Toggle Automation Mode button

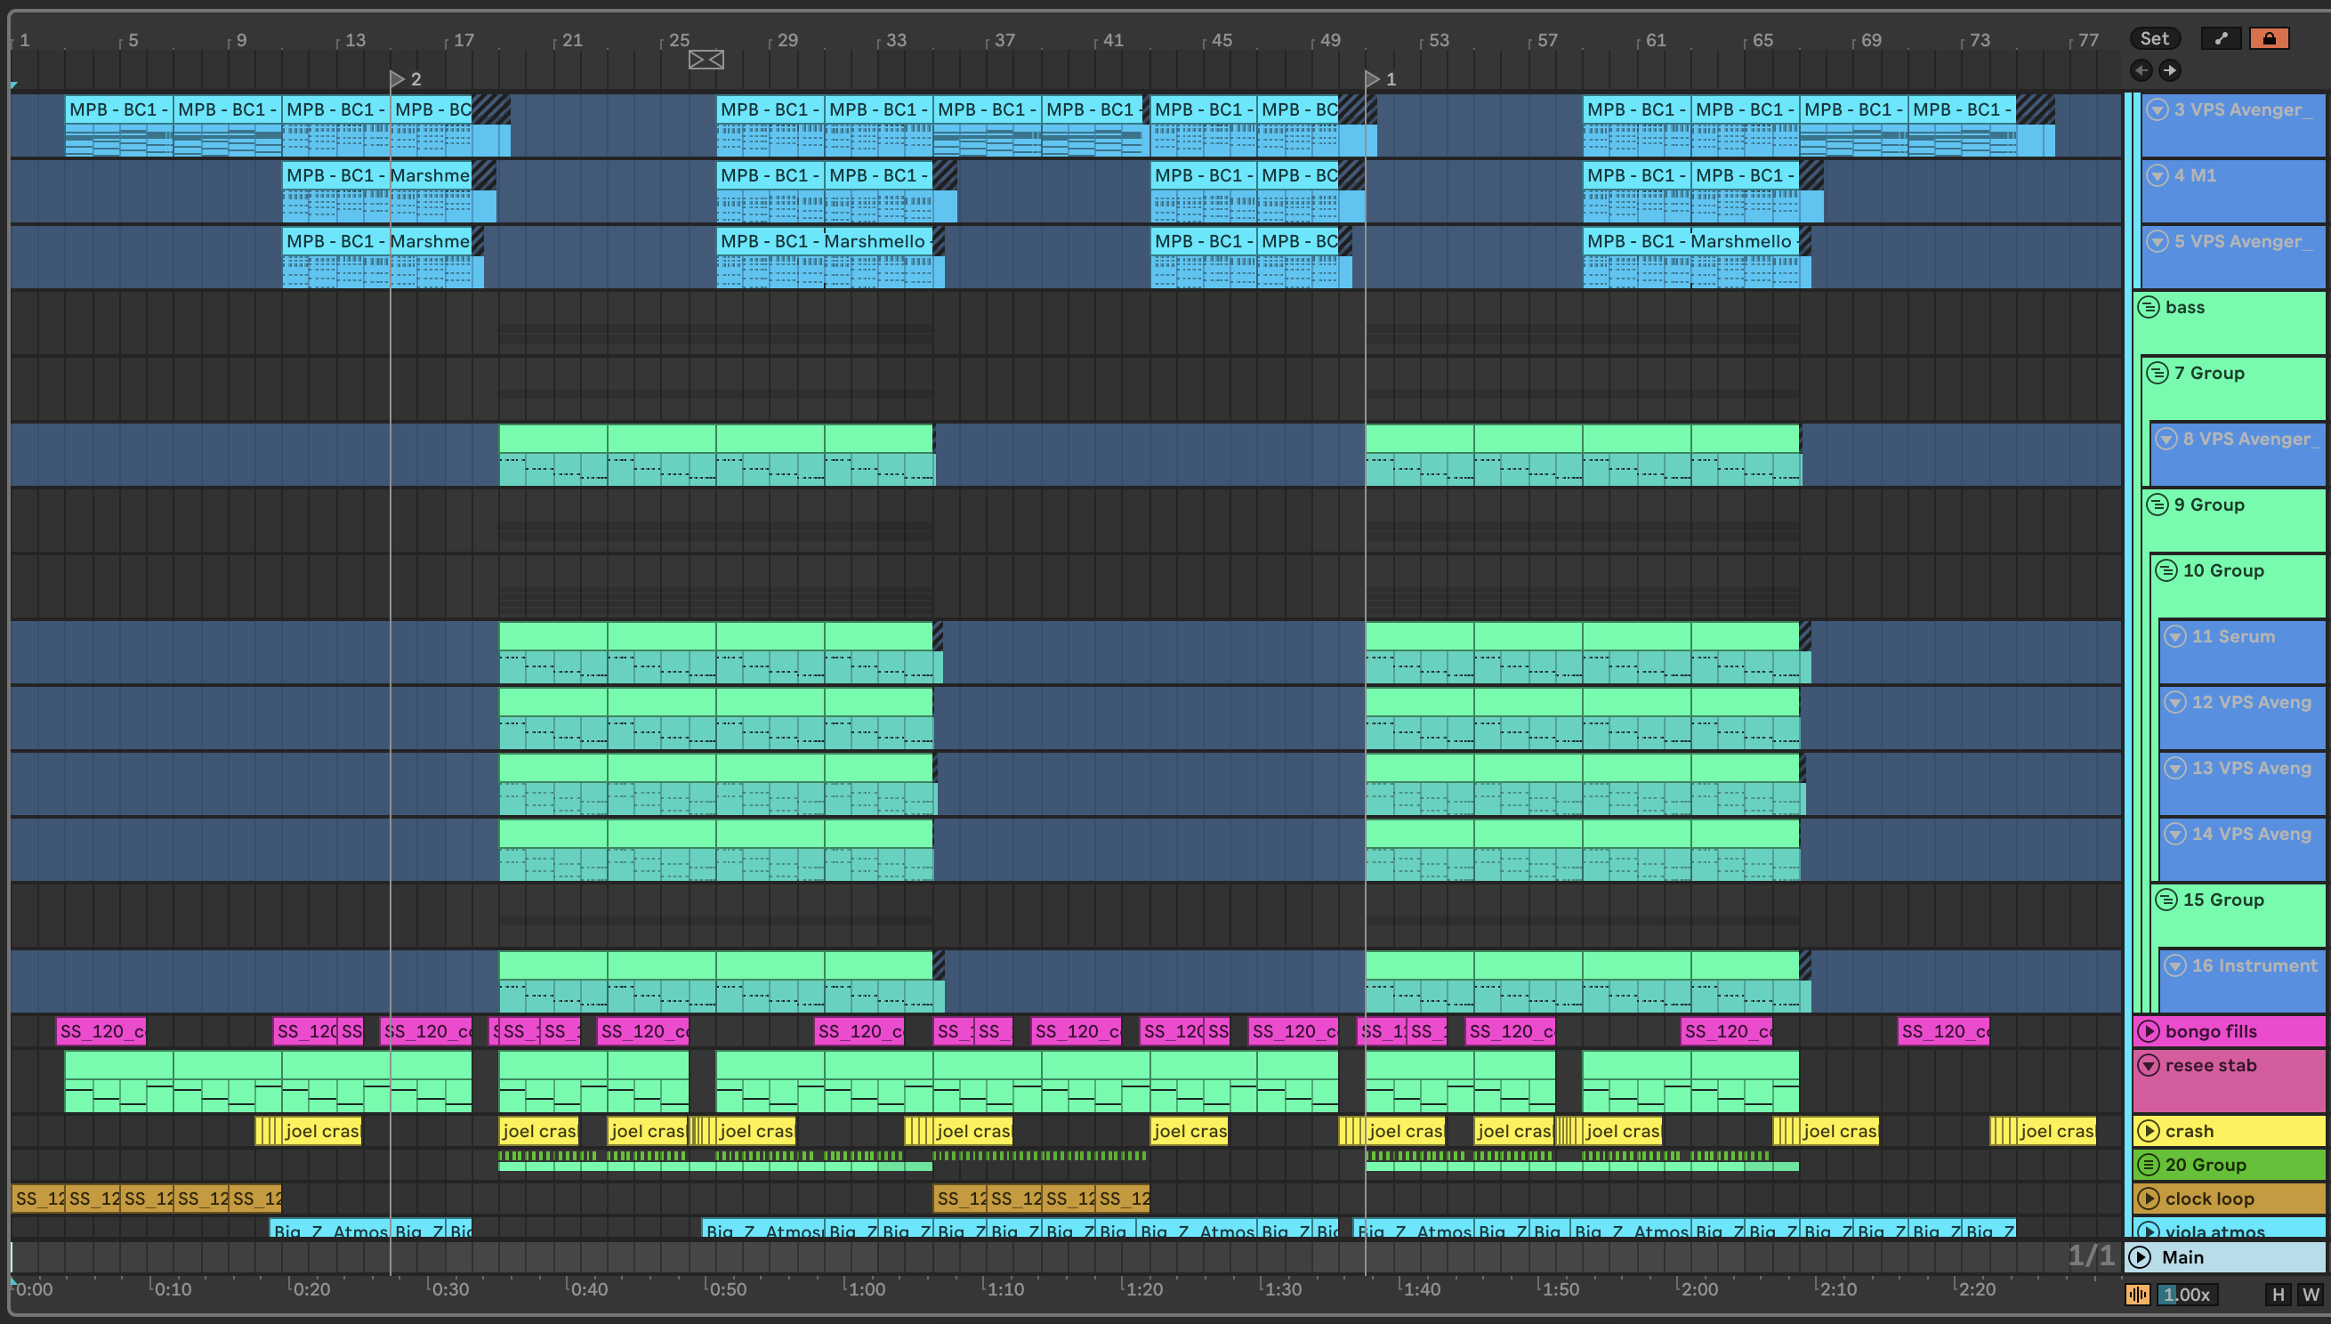2221,38
